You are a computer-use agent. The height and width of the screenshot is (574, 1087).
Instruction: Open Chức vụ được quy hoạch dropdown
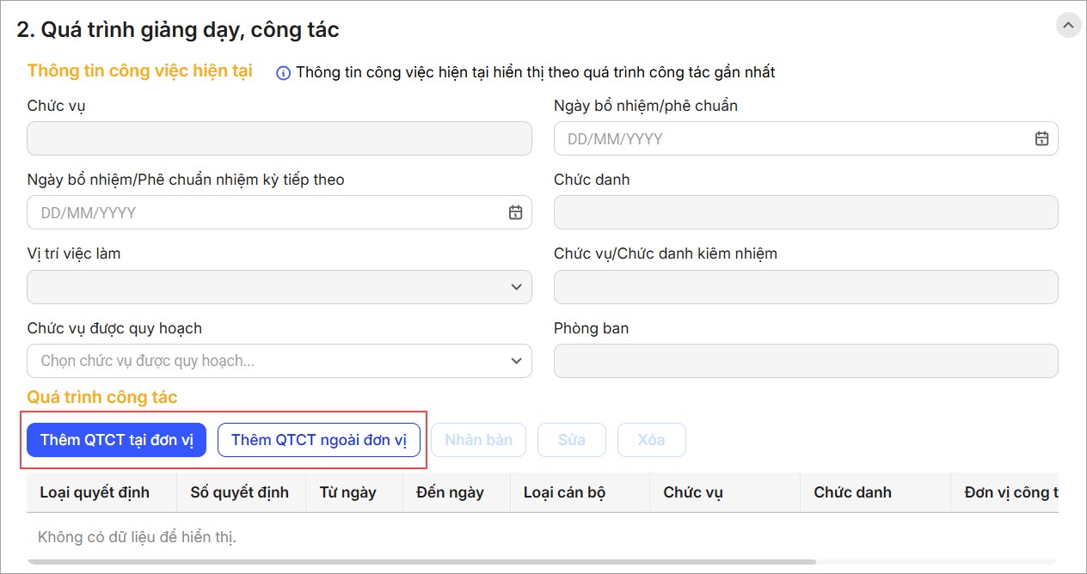coord(516,361)
